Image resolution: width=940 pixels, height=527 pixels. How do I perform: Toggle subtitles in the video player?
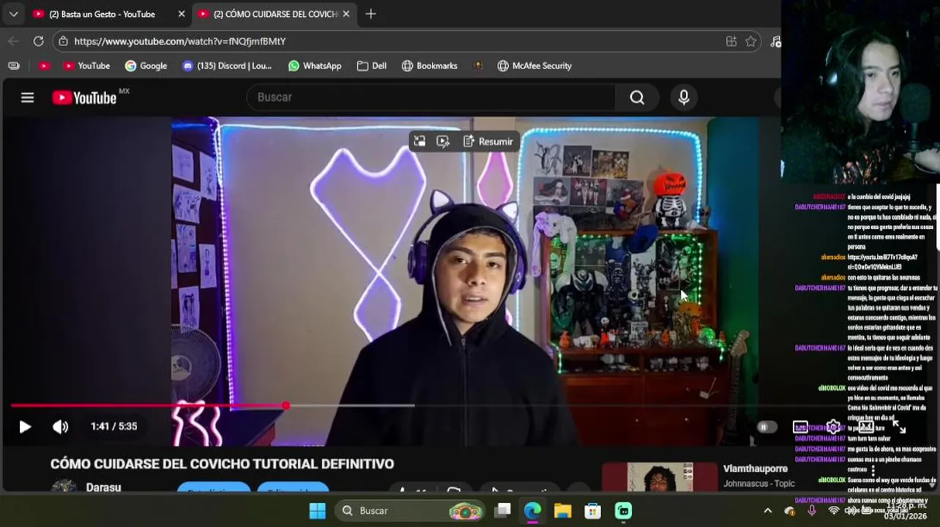coord(800,427)
